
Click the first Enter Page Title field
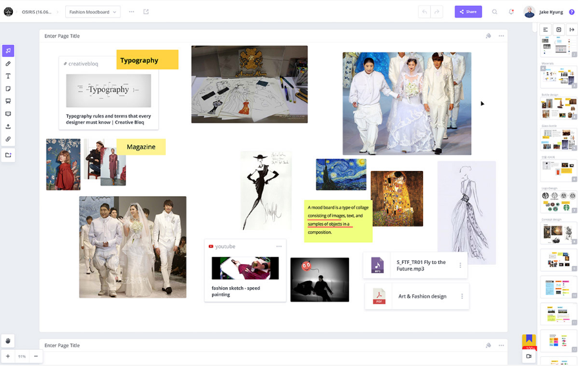point(62,36)
